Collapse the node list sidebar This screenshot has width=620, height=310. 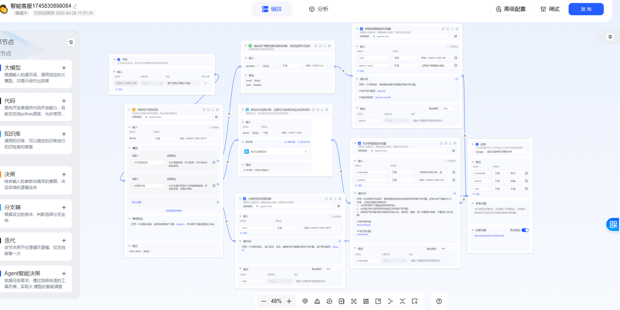[71, 42]
